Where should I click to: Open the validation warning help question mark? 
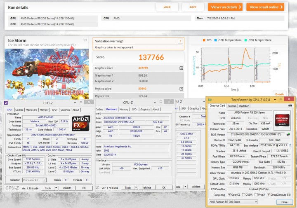[x=180, y=41]
